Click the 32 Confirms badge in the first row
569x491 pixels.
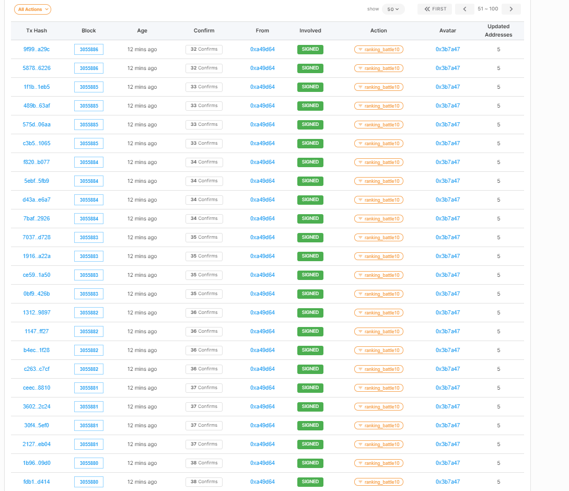(x=204, y=49)
